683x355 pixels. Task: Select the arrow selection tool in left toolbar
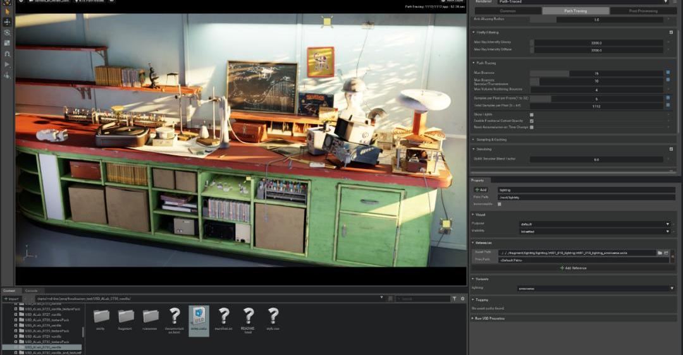(x=7, y=11)
